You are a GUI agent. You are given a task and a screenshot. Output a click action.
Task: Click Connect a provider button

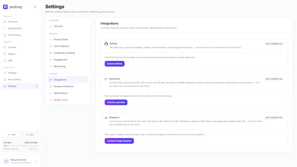[x=116, y=102]
